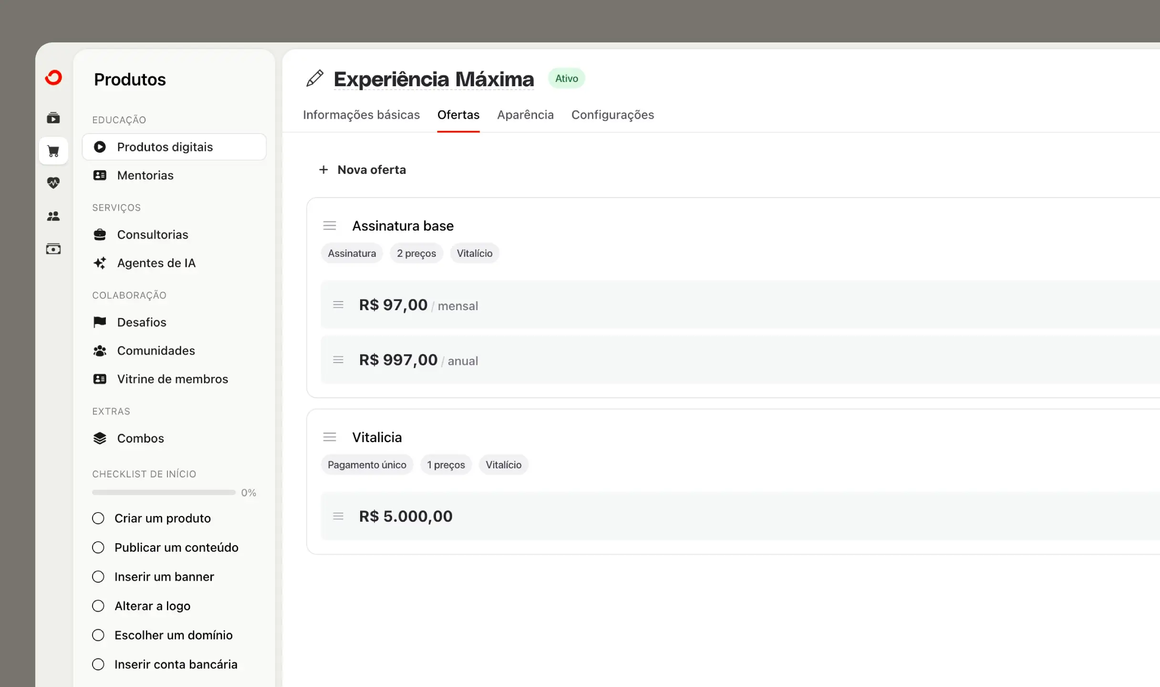Click the red logo icon in the rail
This screenshot has height=687, width=1160.
pos(53,78)
